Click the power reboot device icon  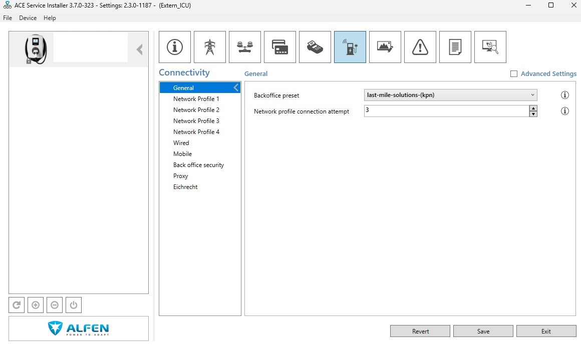73,305
